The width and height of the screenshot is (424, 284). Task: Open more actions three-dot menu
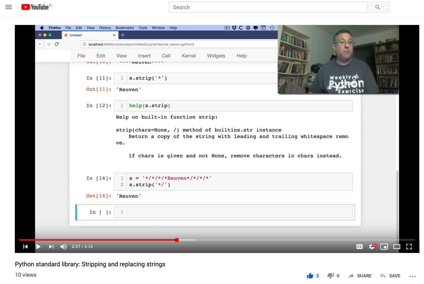click(x=413, y=276)
